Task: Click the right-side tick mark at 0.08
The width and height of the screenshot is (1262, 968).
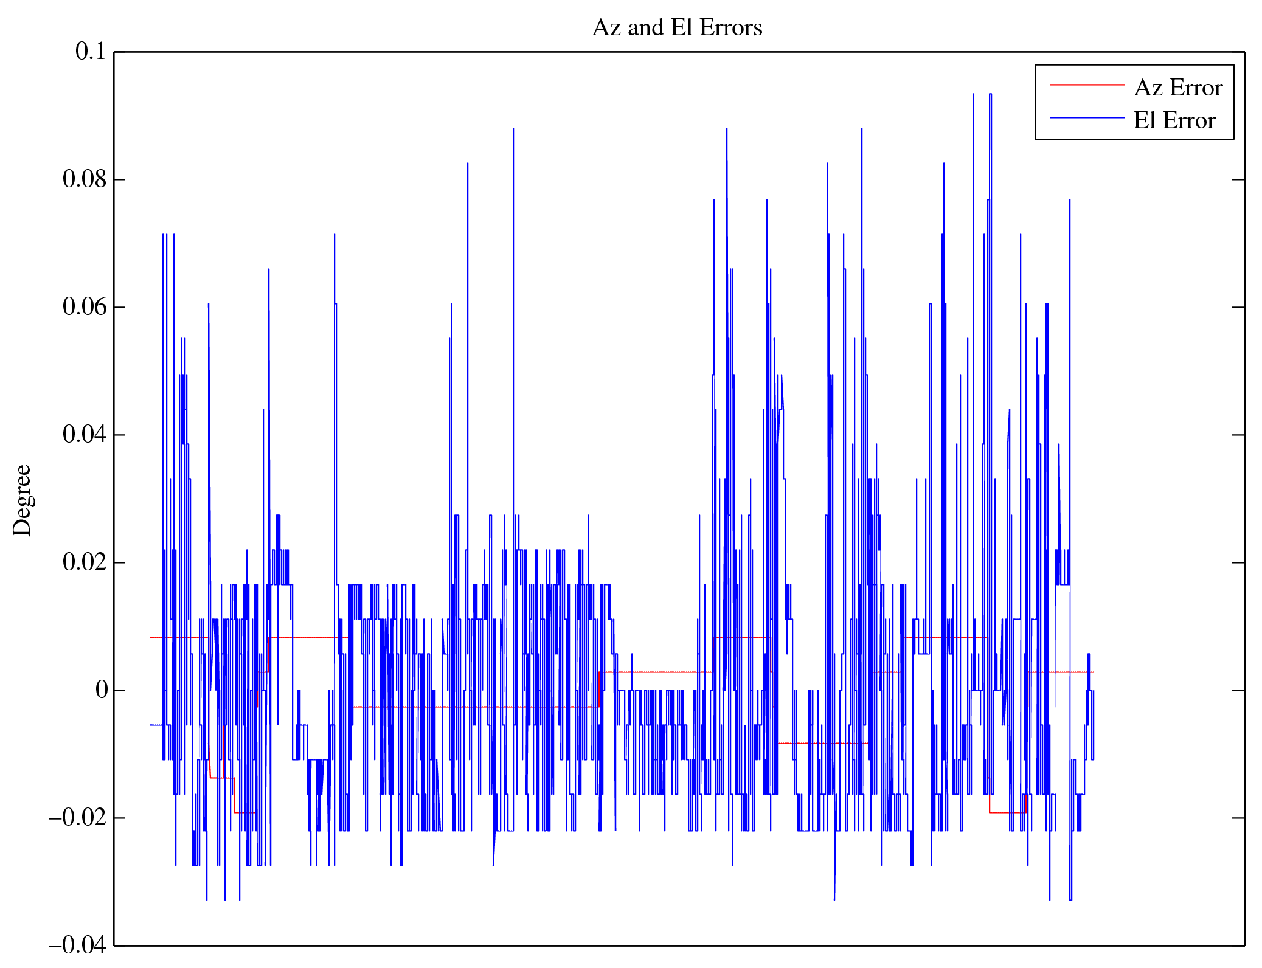Action: tap(1238, 180)
